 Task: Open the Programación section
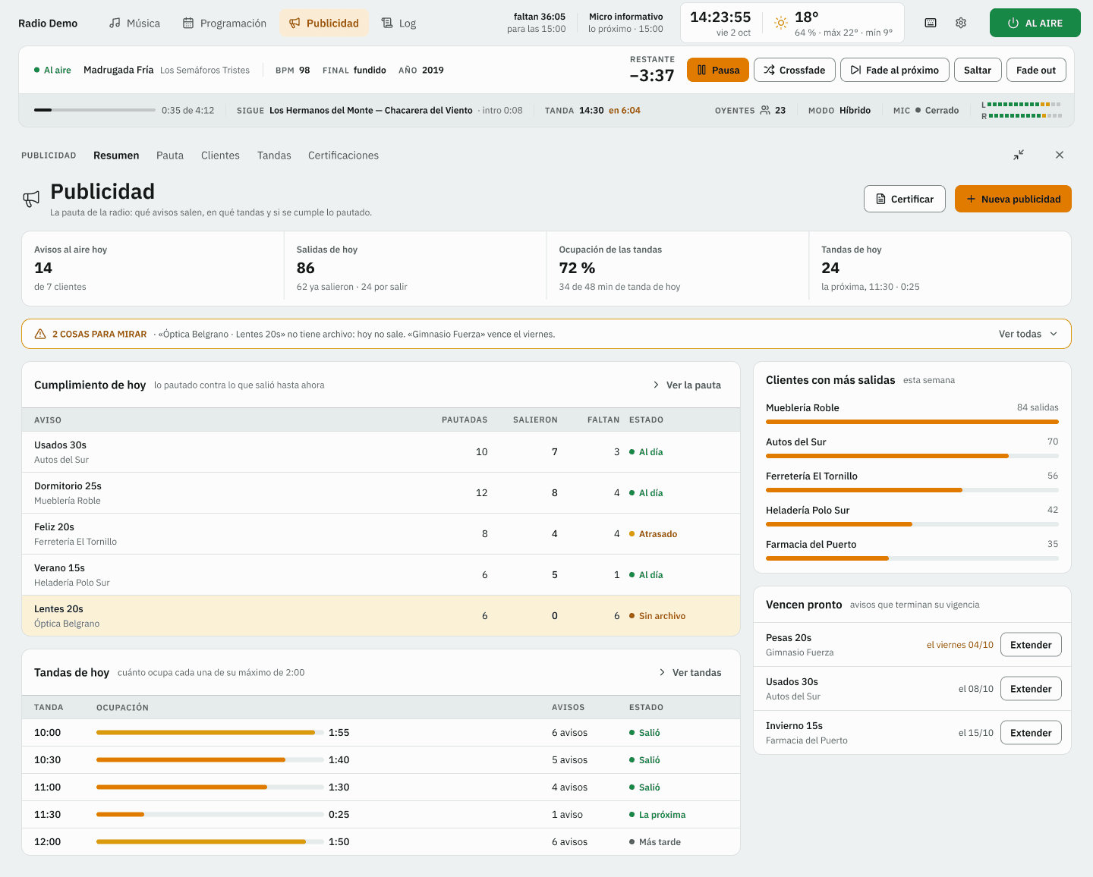coord(225,23)
